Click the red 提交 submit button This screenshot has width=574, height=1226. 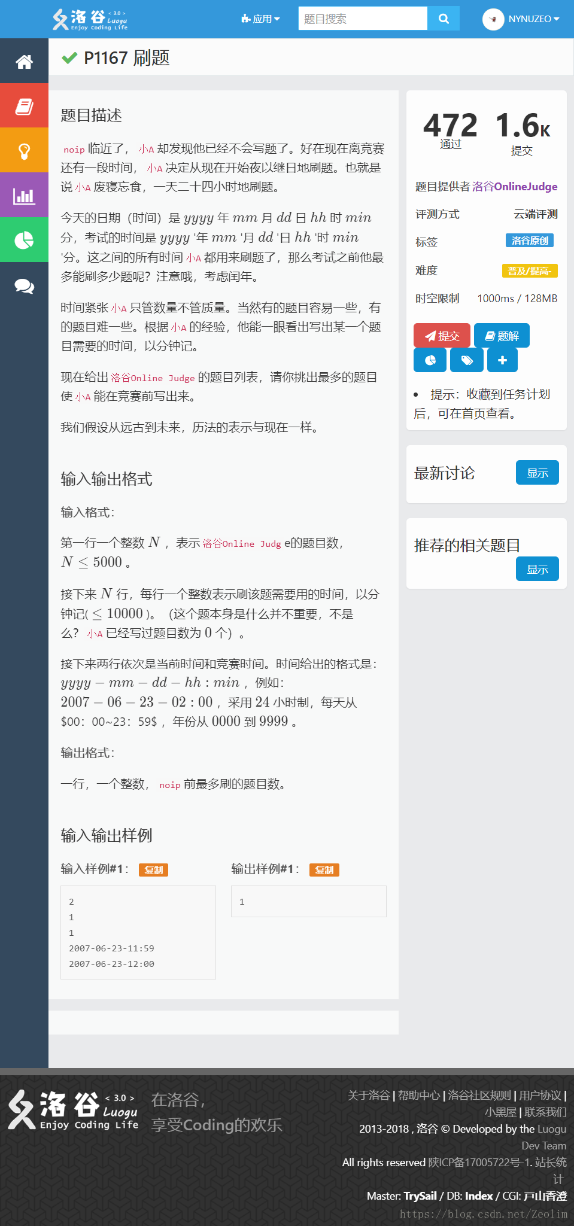[x=442, y=336]
